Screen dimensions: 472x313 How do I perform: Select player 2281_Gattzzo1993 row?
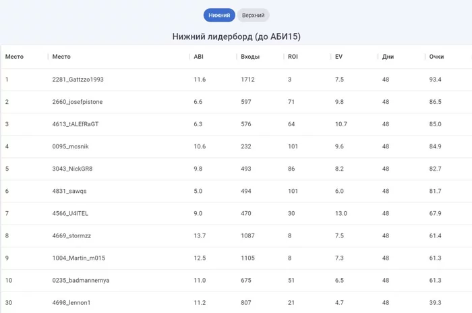(237, 80)
